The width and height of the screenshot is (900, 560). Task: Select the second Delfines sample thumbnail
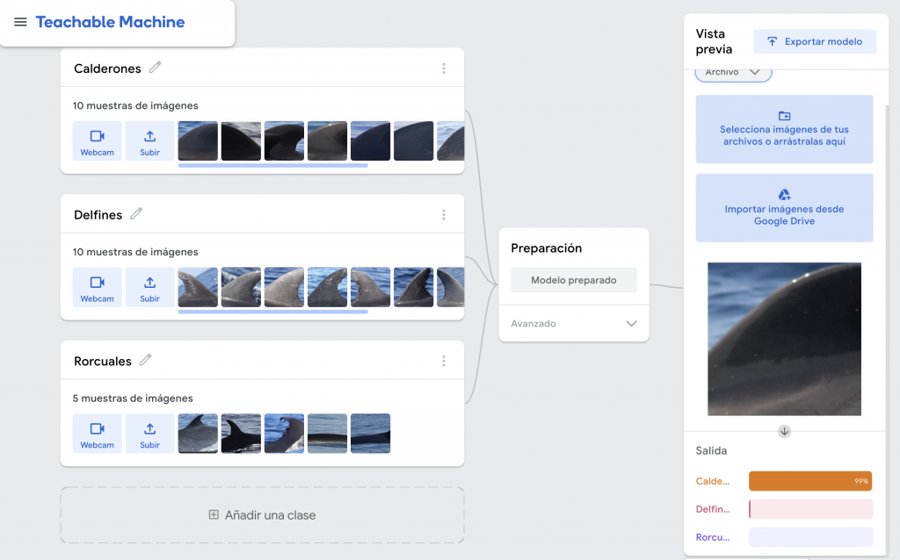241,287
